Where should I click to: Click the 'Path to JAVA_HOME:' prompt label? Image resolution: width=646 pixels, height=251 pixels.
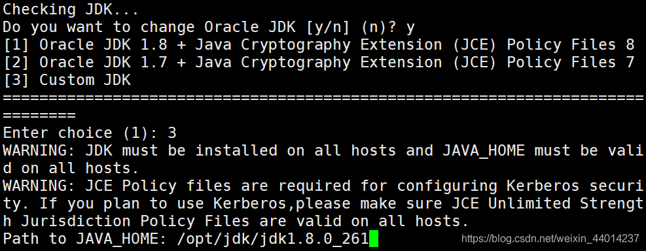click(85, 239)
